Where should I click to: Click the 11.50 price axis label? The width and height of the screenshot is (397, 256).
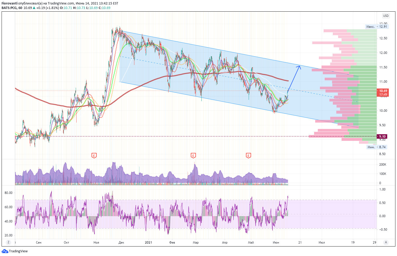point(383,67)
